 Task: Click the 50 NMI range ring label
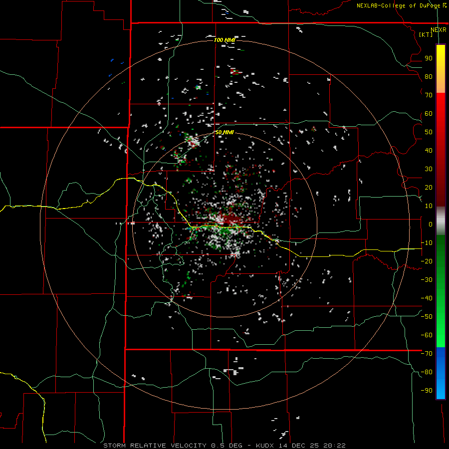[x=224, y=132]
